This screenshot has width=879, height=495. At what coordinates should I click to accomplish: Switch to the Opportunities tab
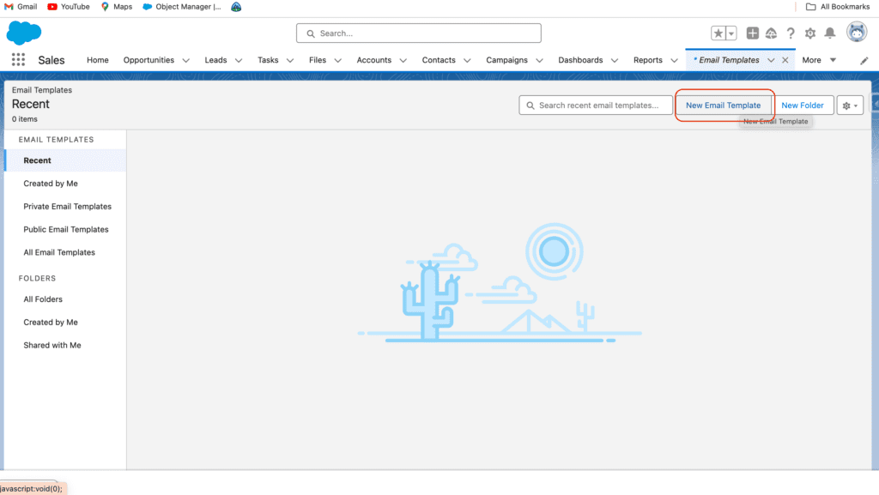pyautogui.click(x=149, y=60)
